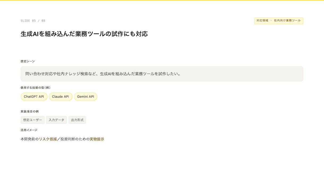The image size is (324, 182).
Task: Select the 想定ユーザー tag
Action: (x=33, y=120)
